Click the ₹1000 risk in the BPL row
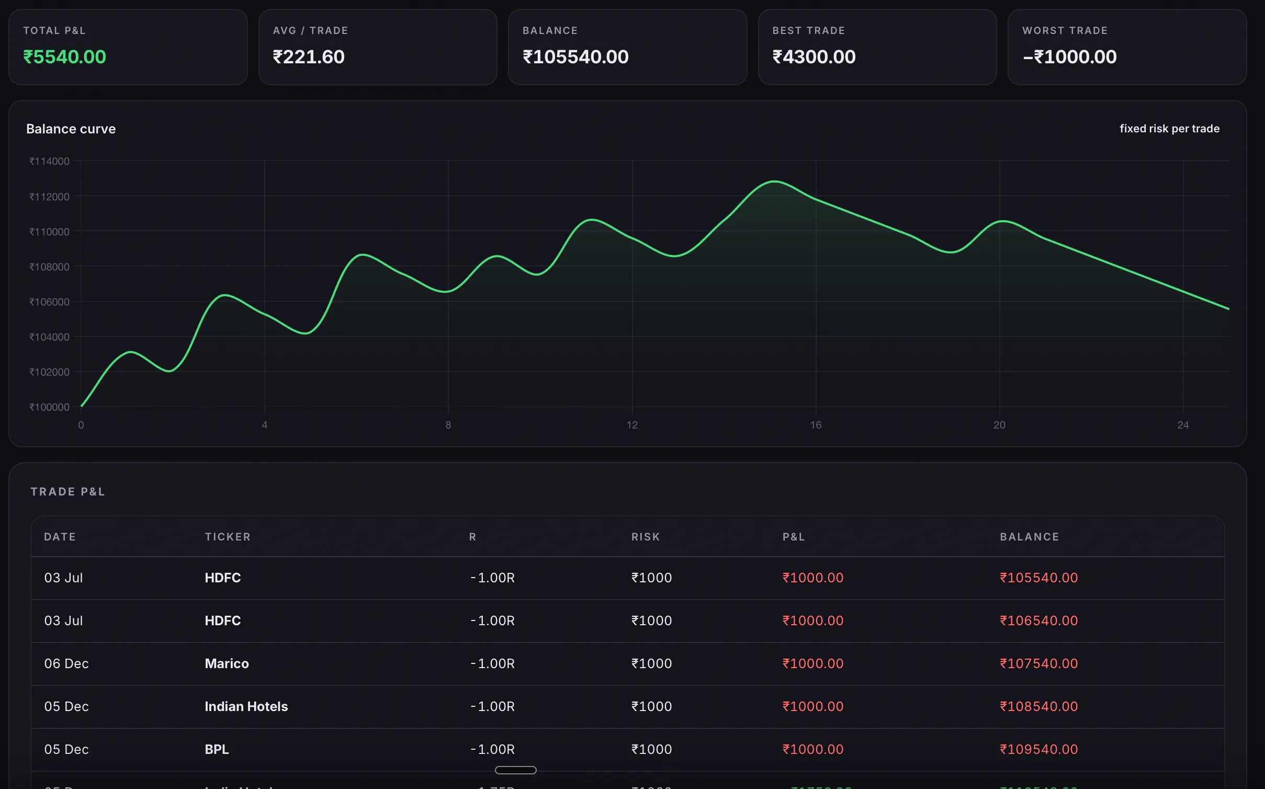The width and height of the screenshot is (1265, 789). [x=651, y=749]
